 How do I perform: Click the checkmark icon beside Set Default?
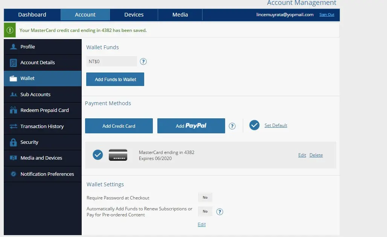point(254,125)
